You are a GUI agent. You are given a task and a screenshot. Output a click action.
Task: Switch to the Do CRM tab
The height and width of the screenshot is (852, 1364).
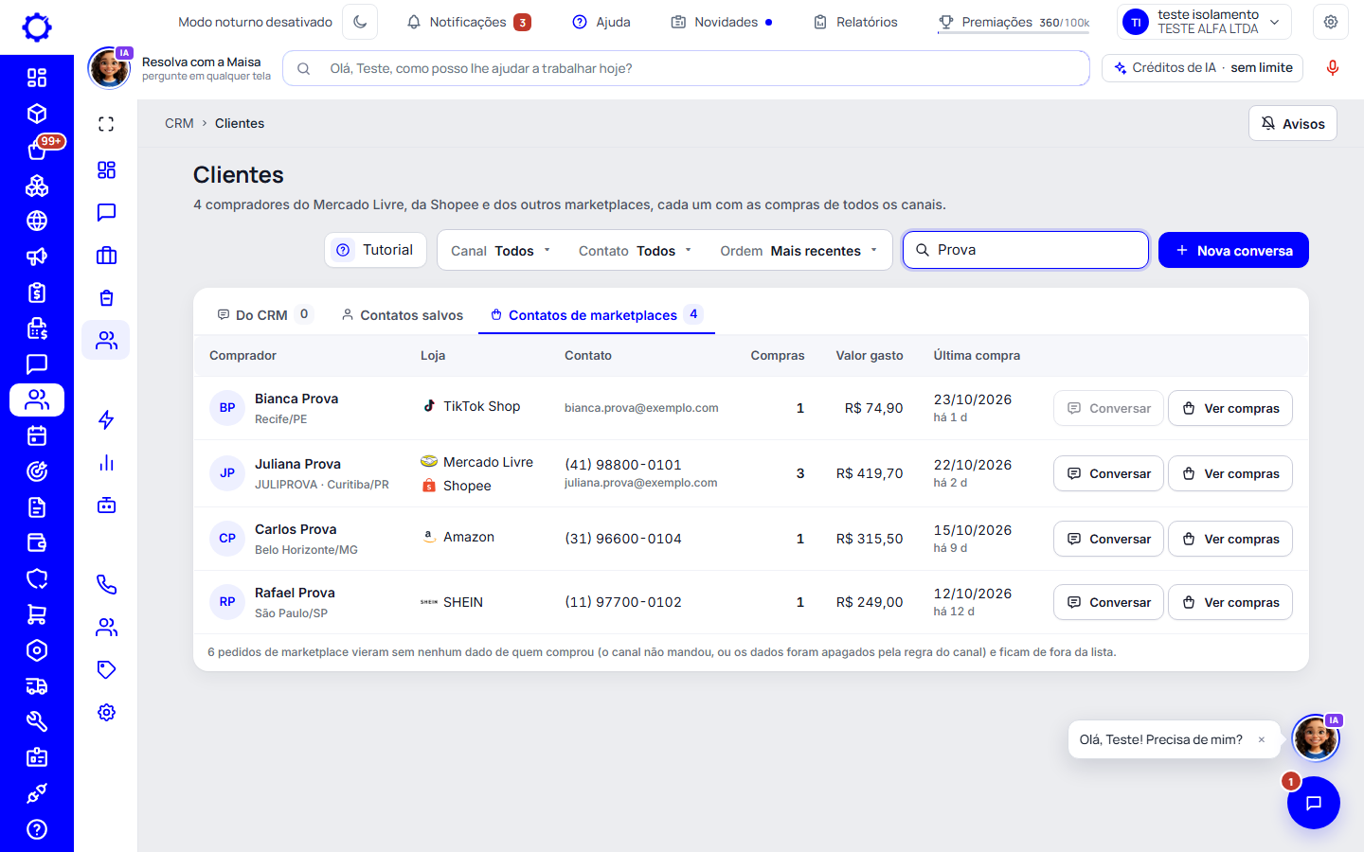coord(263,315)
